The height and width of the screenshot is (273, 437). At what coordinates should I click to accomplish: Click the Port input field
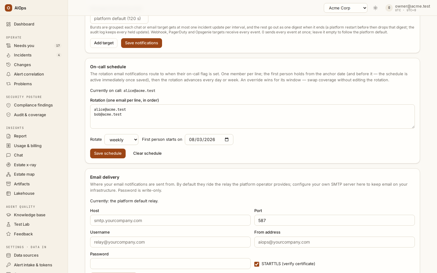point(334,221)
